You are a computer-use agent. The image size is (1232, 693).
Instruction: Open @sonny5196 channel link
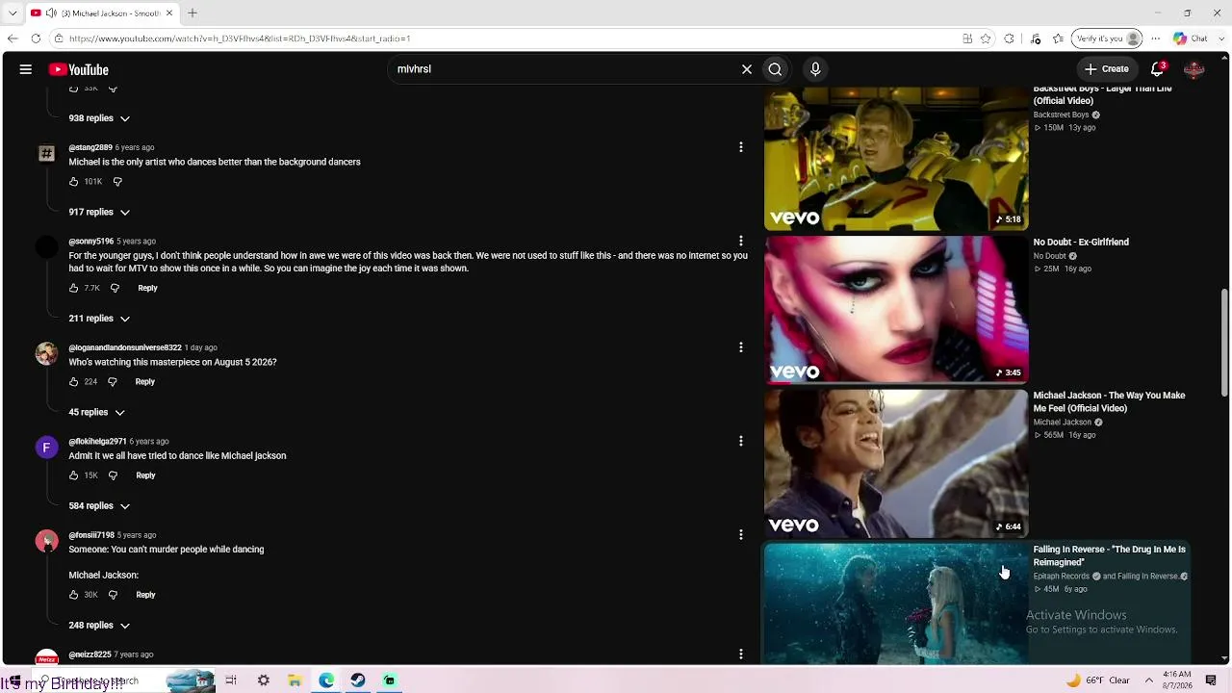point(91,241)
